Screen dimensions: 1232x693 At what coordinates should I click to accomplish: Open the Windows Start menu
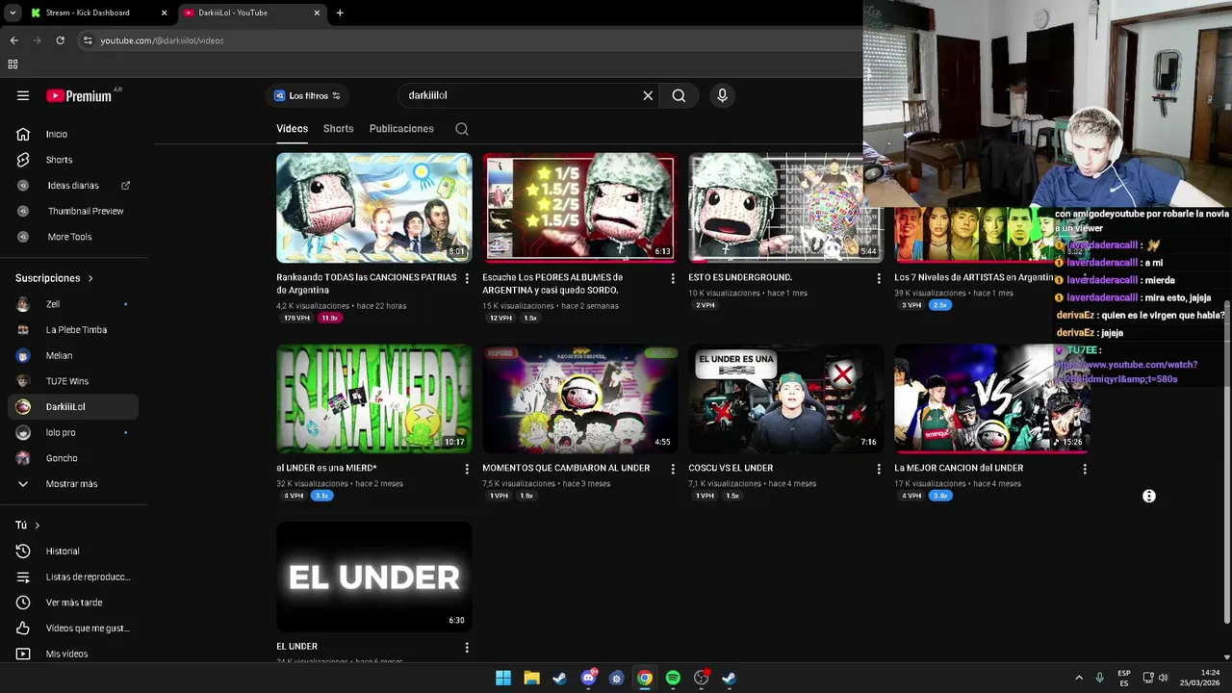(x=503, y=678)
